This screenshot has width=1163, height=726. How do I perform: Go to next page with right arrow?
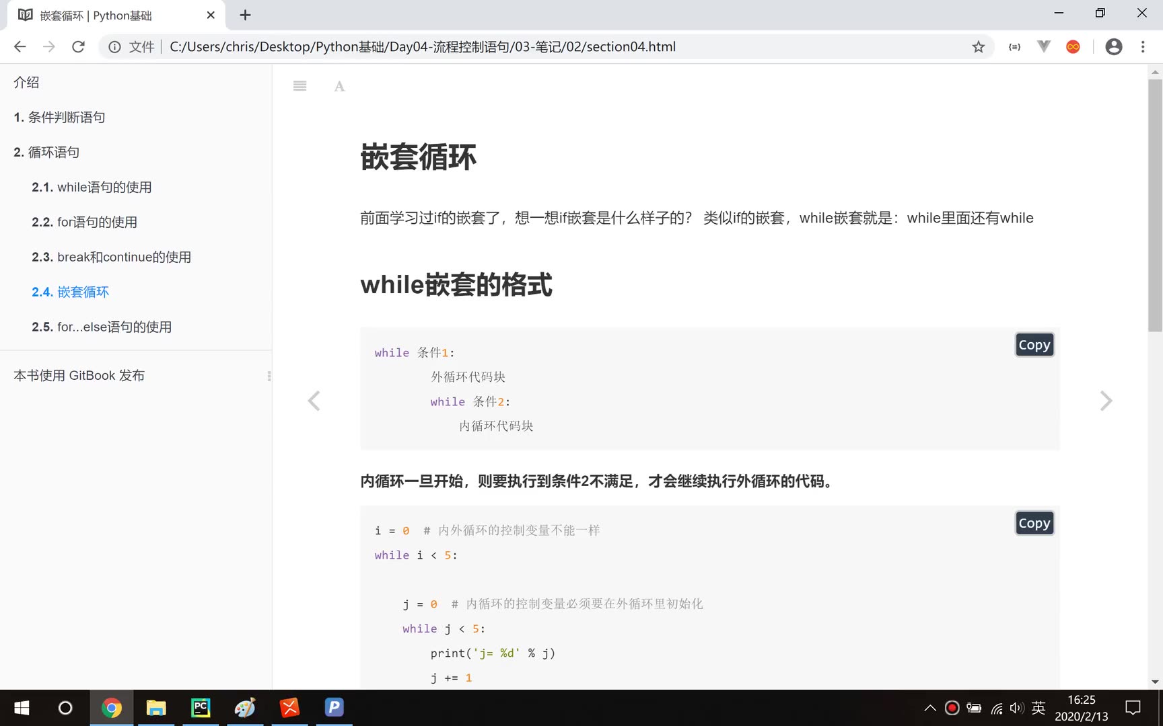point(1106,401)
